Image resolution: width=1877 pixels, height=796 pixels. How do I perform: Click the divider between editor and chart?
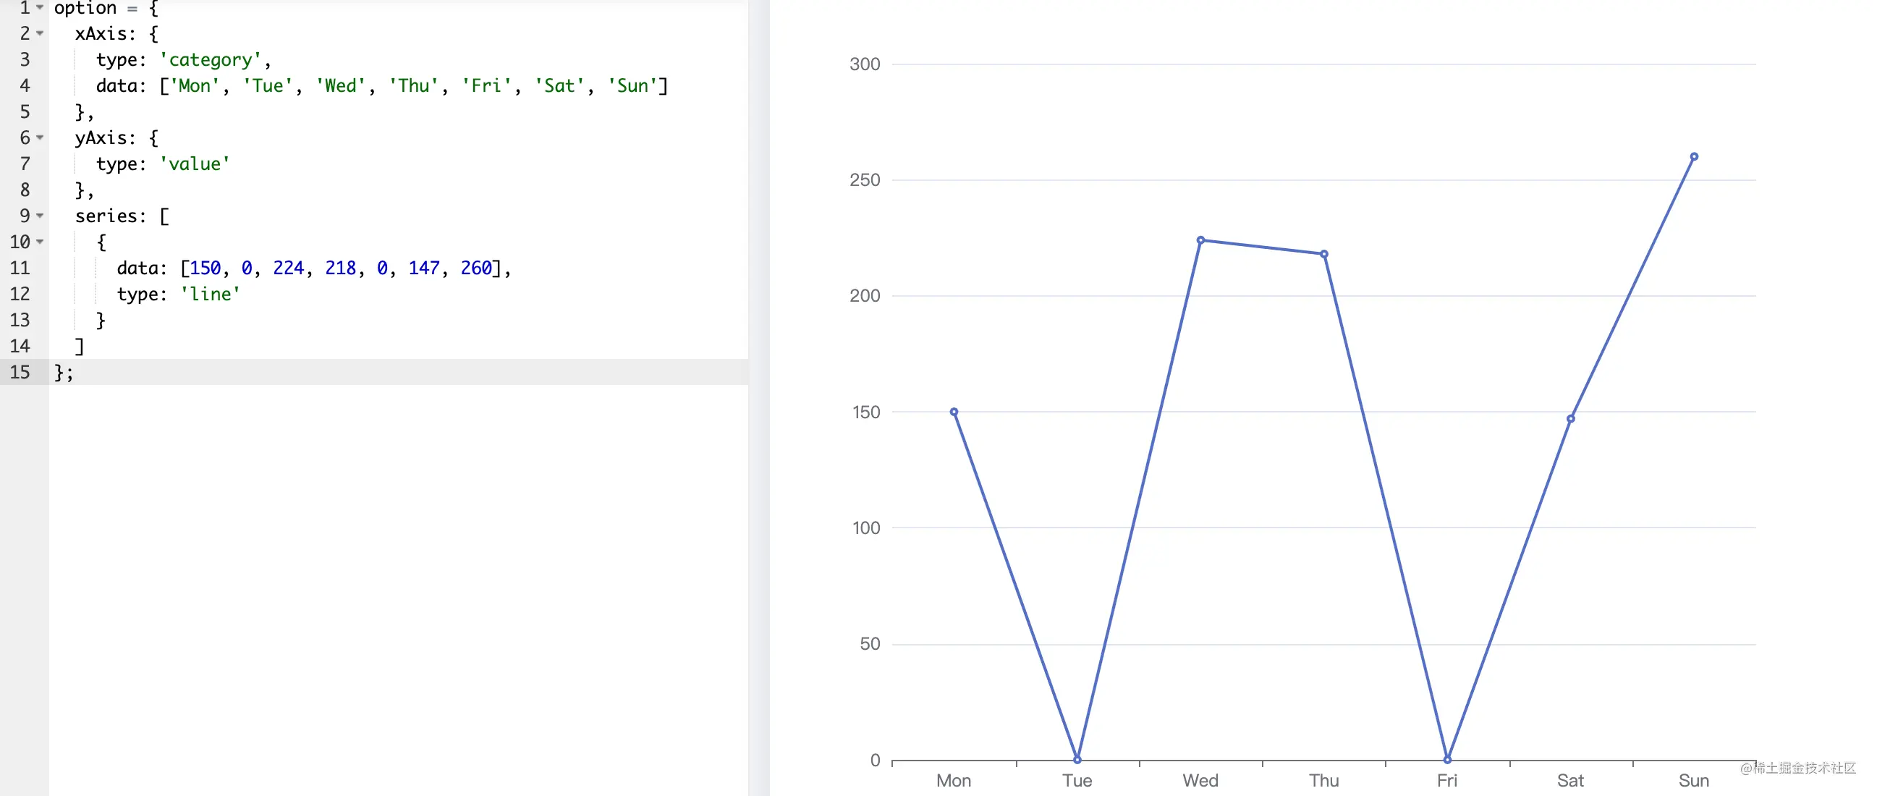click(758, 398)
